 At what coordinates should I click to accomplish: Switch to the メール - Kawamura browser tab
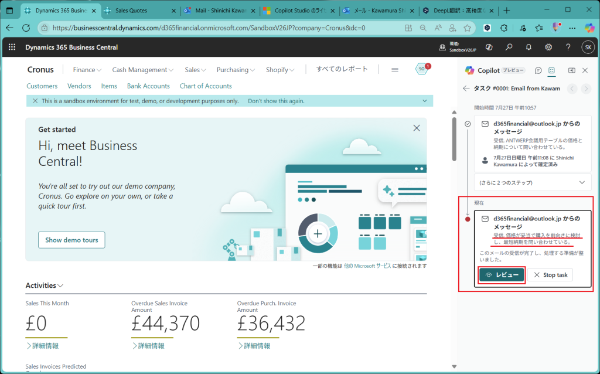click(379, 11)
